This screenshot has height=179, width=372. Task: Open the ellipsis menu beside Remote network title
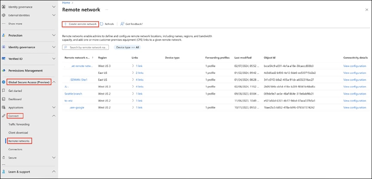point(107,10)
